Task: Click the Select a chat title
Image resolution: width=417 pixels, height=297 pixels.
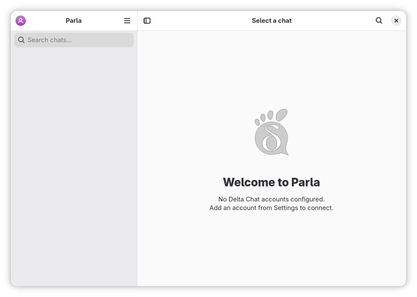Action: 272,21
